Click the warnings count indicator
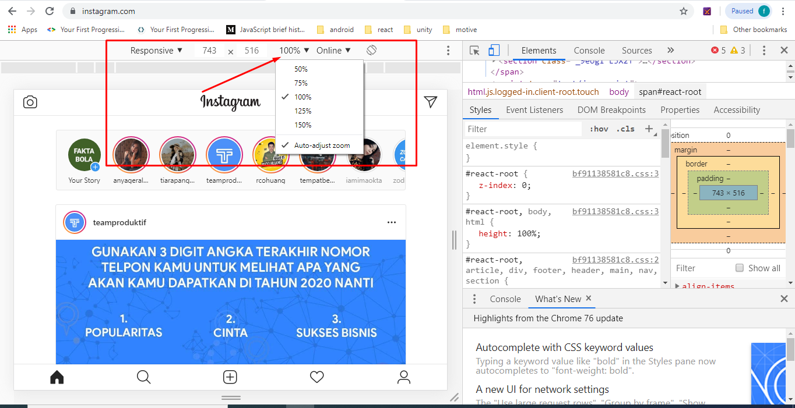The image size is (795, 408). (737, 51)
